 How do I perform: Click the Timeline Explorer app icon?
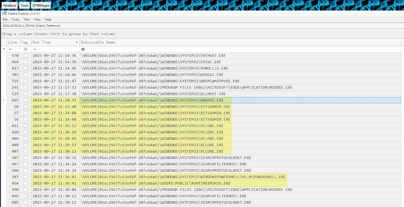click(4, 14)
